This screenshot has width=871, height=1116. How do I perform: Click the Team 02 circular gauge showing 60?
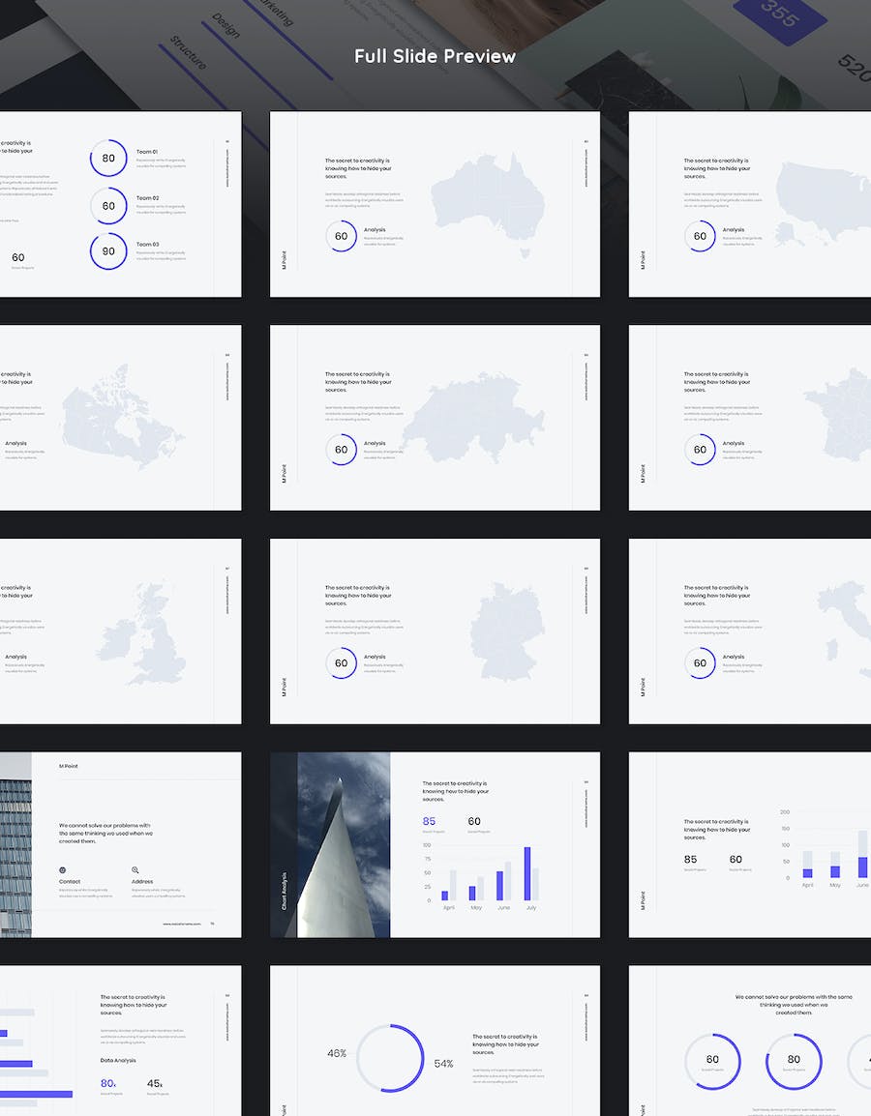pos(108,205)
